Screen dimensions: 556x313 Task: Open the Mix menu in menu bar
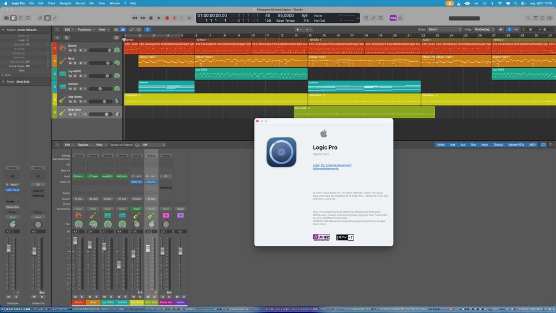click(x=92, y=3)
